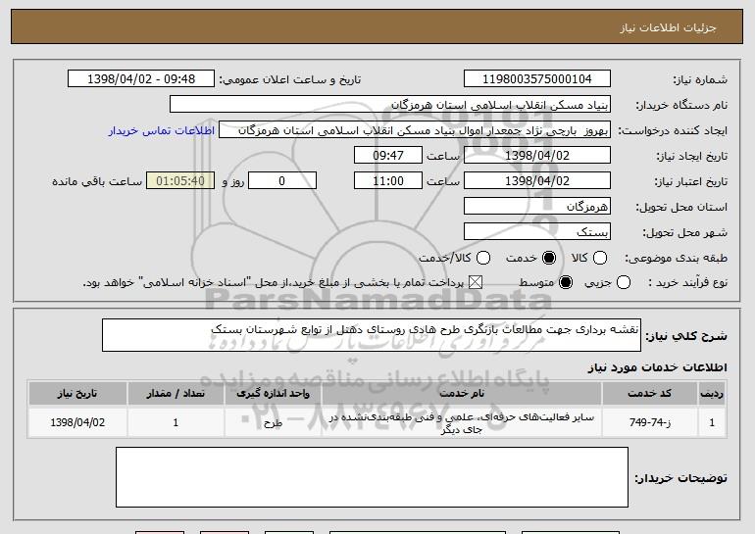Click the creation time field 09:47
Viewport: 755px width, 534px height.
(x=388, y=156)
